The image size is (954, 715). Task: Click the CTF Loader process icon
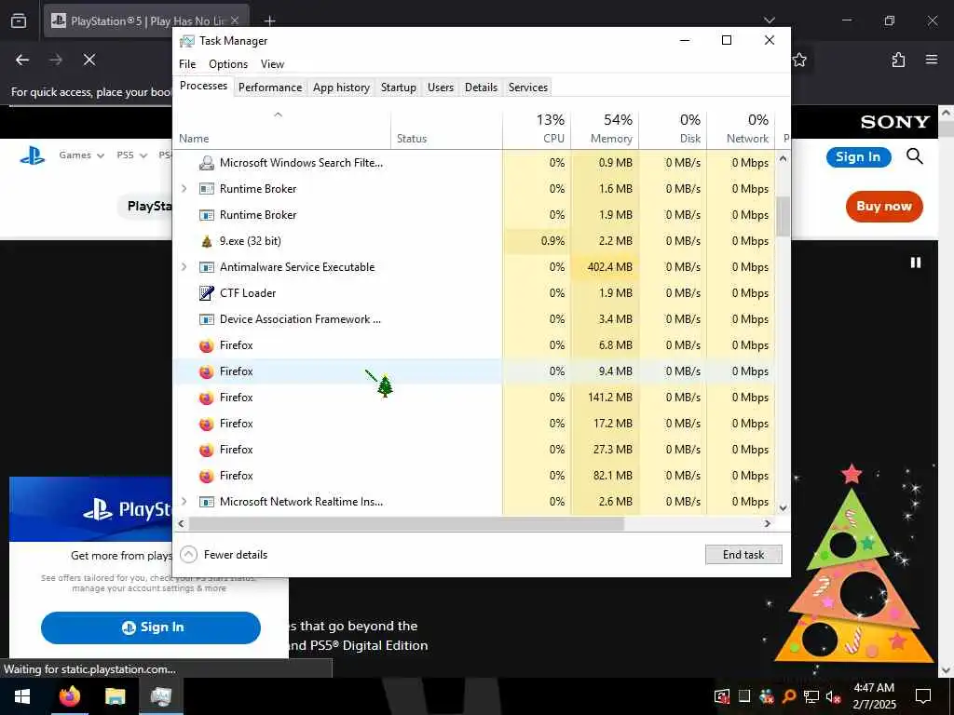[x=207, y=293]
